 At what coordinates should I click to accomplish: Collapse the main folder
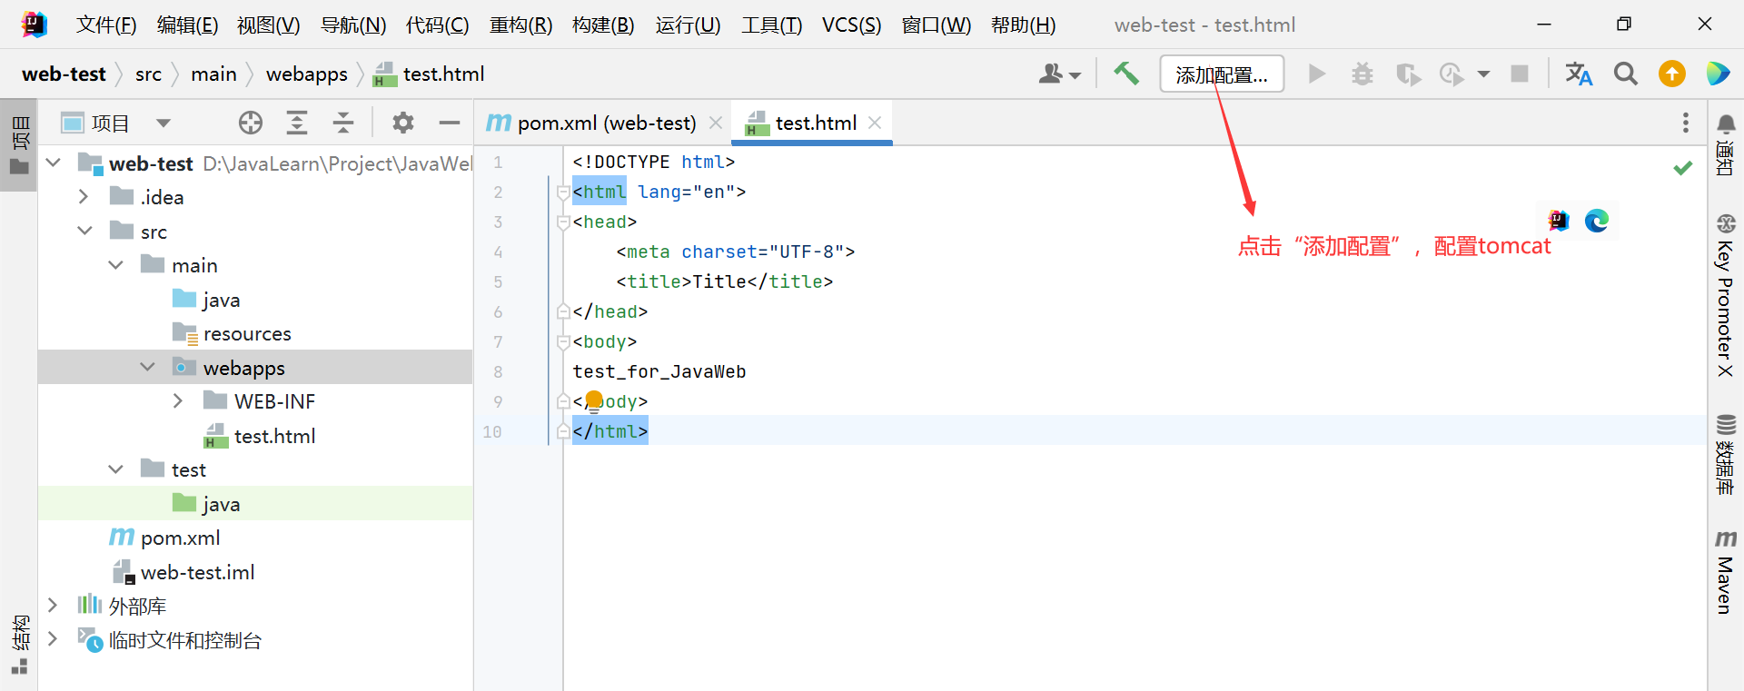pos(115,265)
